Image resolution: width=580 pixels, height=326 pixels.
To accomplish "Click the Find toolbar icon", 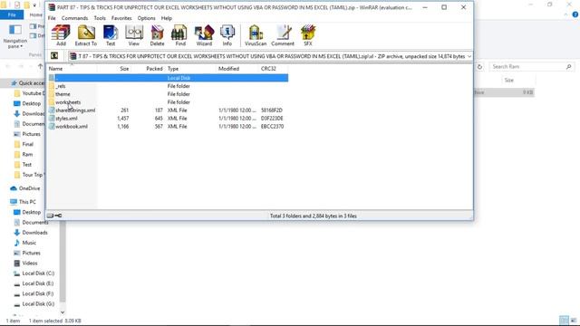I will tap(180, 35).
